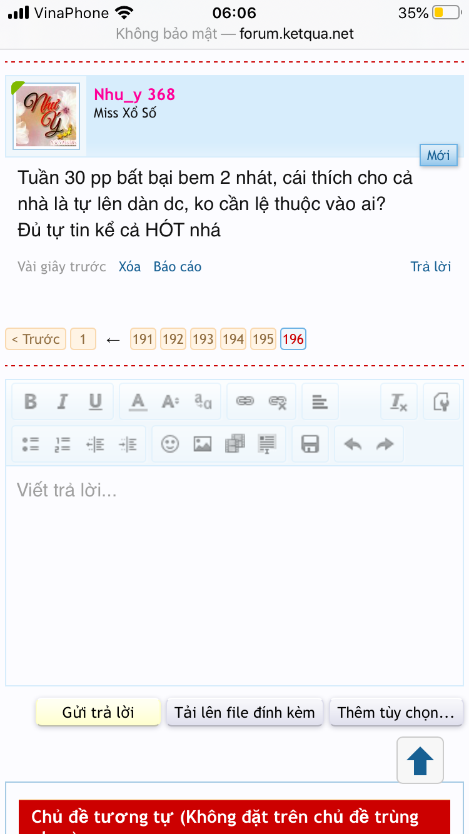
Task: Open the font family dropdown
Action: [203, 401]
